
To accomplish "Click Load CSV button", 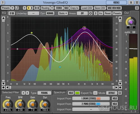I will [x=87, y=8].
